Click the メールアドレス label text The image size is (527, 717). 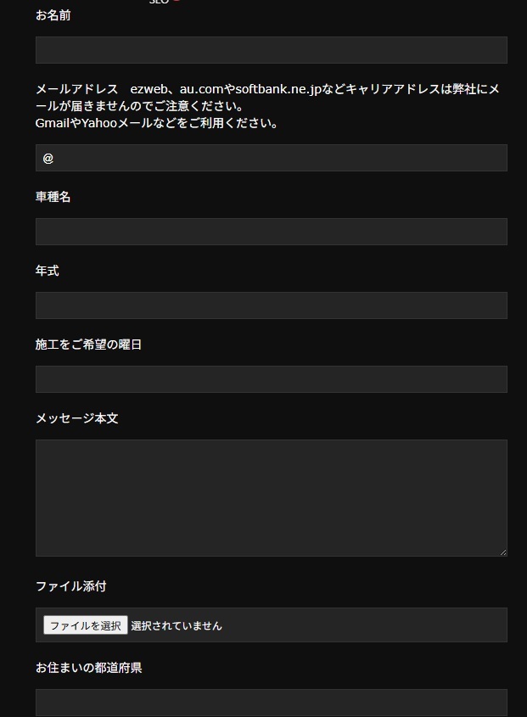[77, 89]
